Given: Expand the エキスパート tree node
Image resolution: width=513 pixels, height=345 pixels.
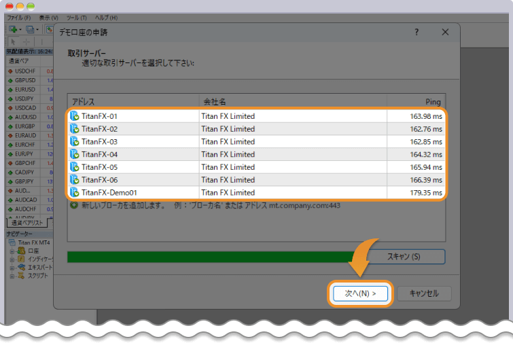Looking at the screenshot, I should pos(12,268).
